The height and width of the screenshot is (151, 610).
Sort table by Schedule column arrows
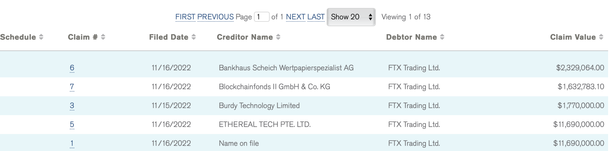[x=41, y=37]
